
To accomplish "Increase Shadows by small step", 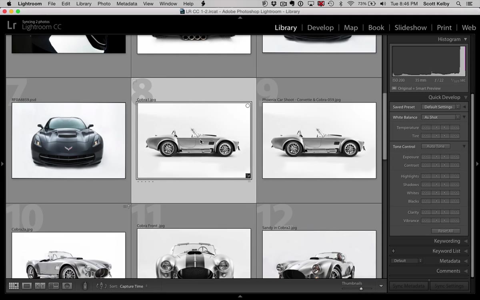I will pos(445,184).
